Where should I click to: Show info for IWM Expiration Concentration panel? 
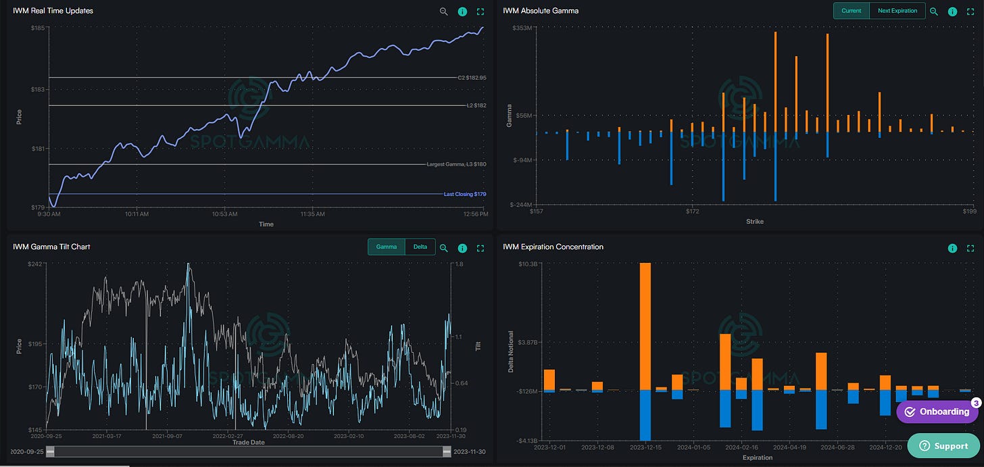click(952, 248)
